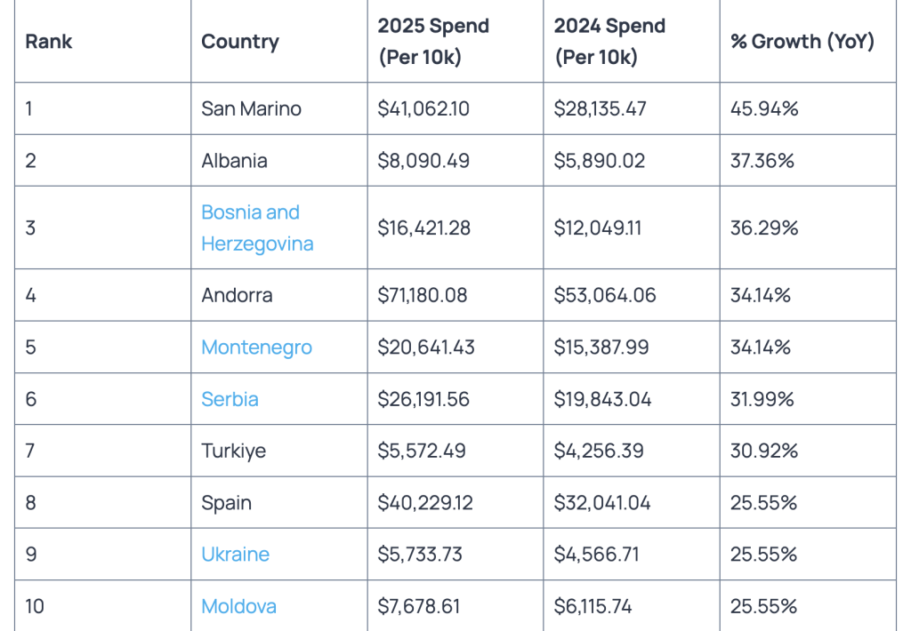Open the Serbia link
911x631 pixels.
[x=230, y=399]
